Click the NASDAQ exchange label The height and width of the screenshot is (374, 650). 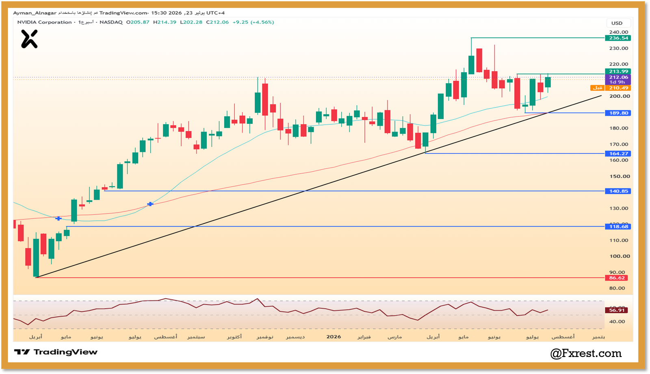click(111, 22)
